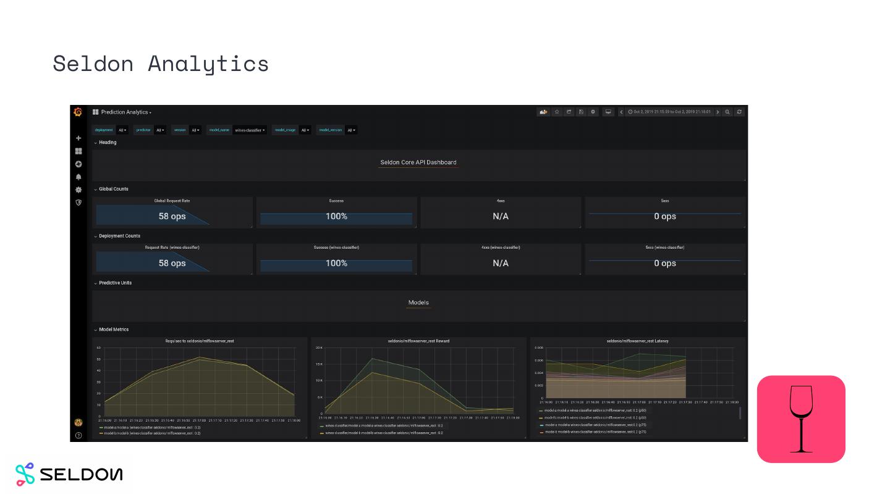
Task: Star this dashboard as a favorite
Action: click(x=557, y=112)
